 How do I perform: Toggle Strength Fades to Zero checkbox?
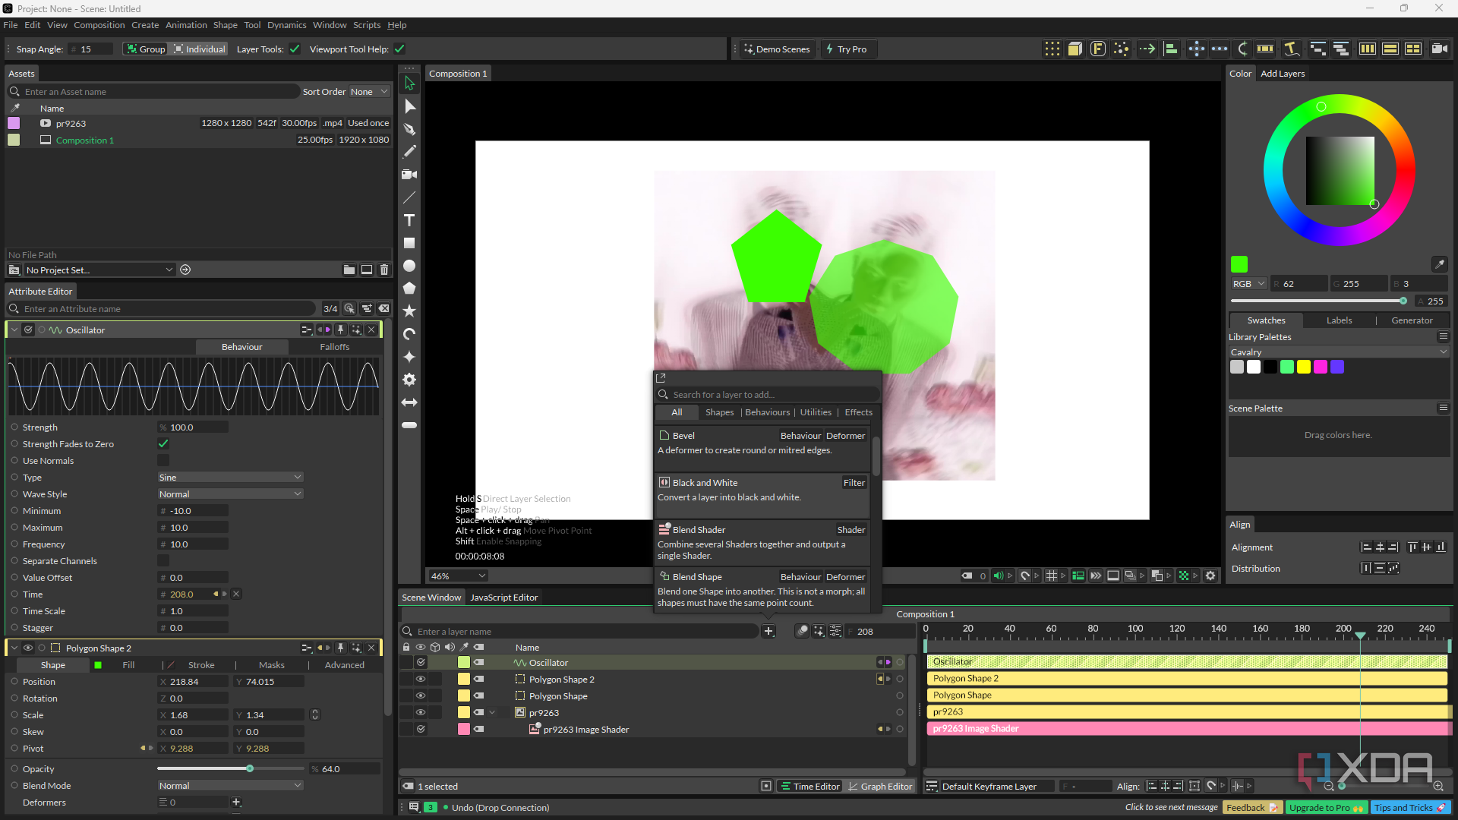[163, 443]
